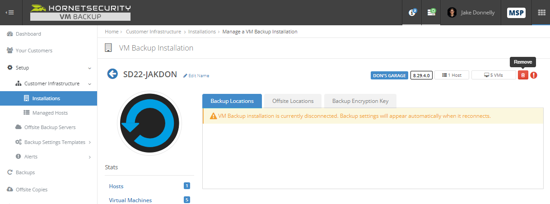Open the server status icon in the header
The height and width of the screenshot is (204, 550).
[431, 13]
